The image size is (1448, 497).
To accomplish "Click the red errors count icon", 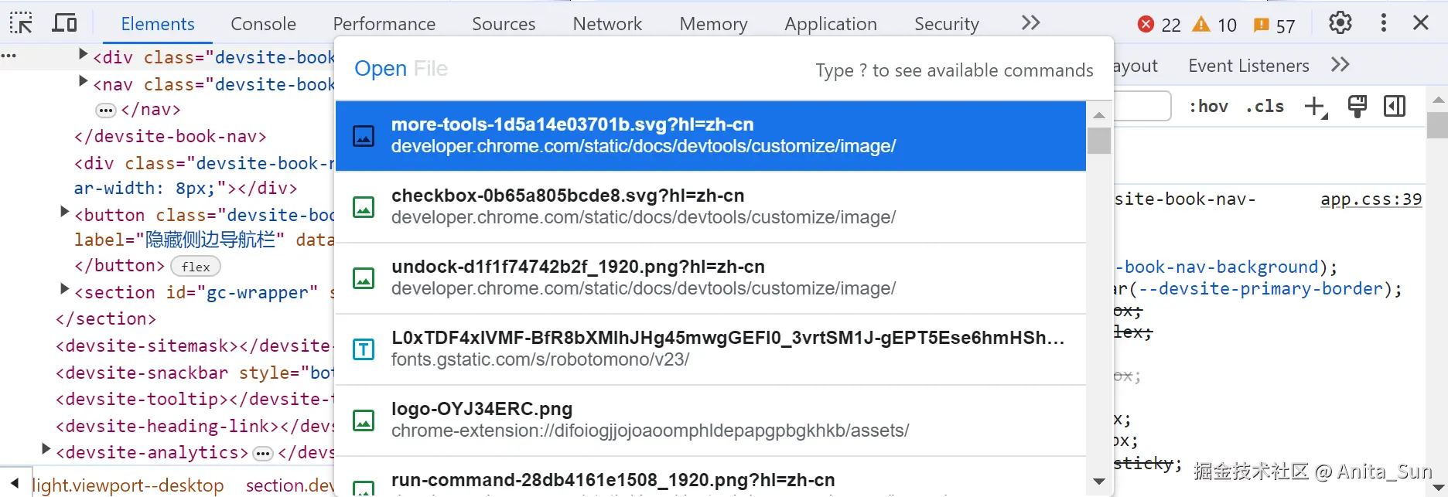I will tap(1146, 25).
